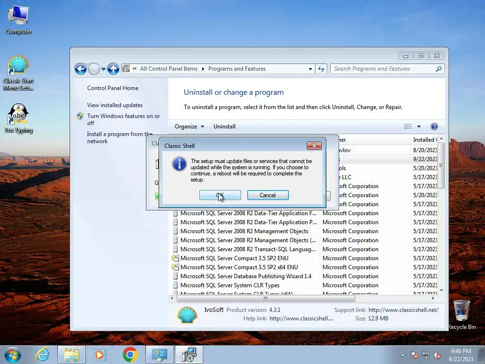Click the vertical scrollbar thumb in program list
The image size is (485, 364).
[441, 165]
